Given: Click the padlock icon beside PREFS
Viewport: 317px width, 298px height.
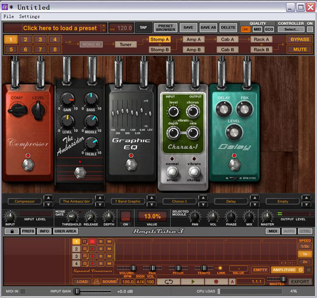Looking at the screenshot, I should (x=12, y=231).
